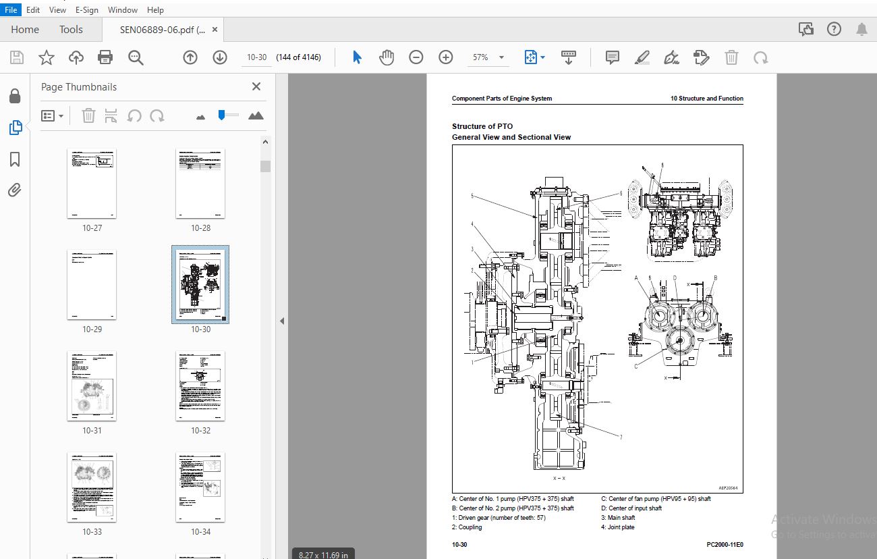Screen dimensions: 877x559
Task: Click the share feedback icon top right
Action: pyautogui.click(x=806, y=29)
